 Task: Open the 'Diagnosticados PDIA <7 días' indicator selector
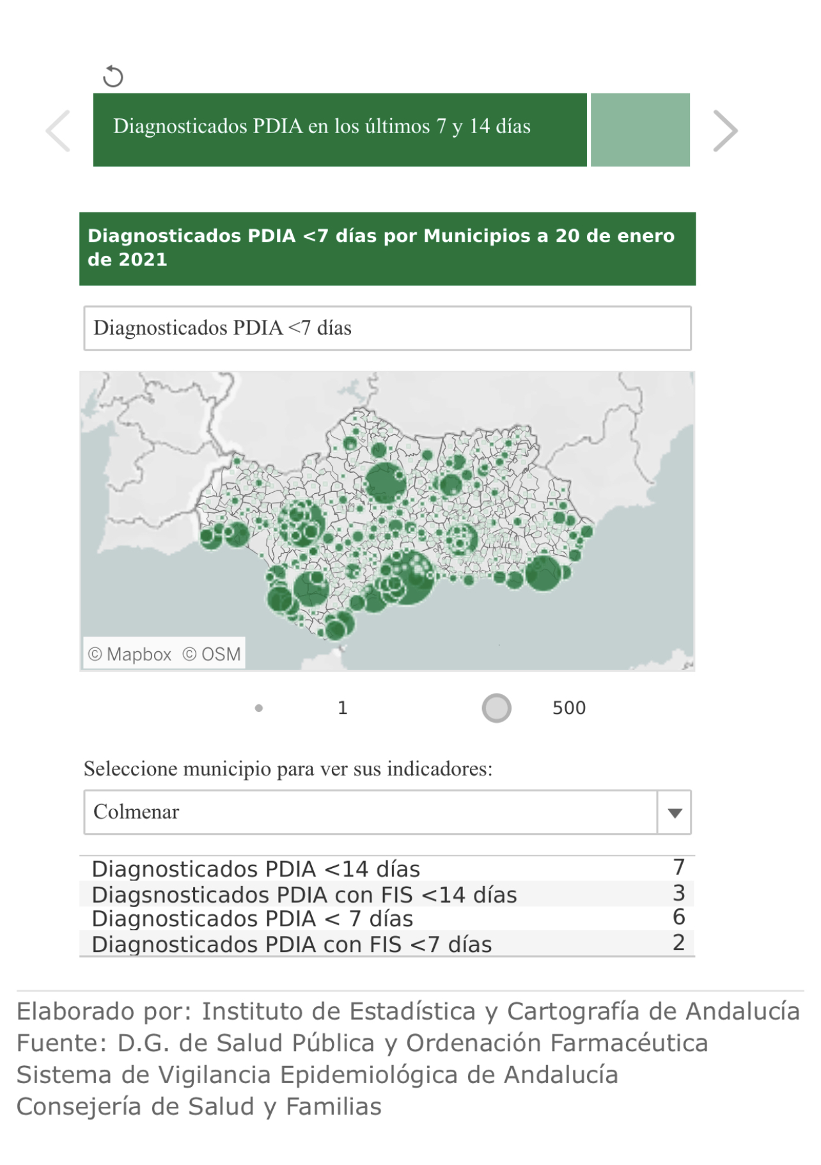click(387, 328)
